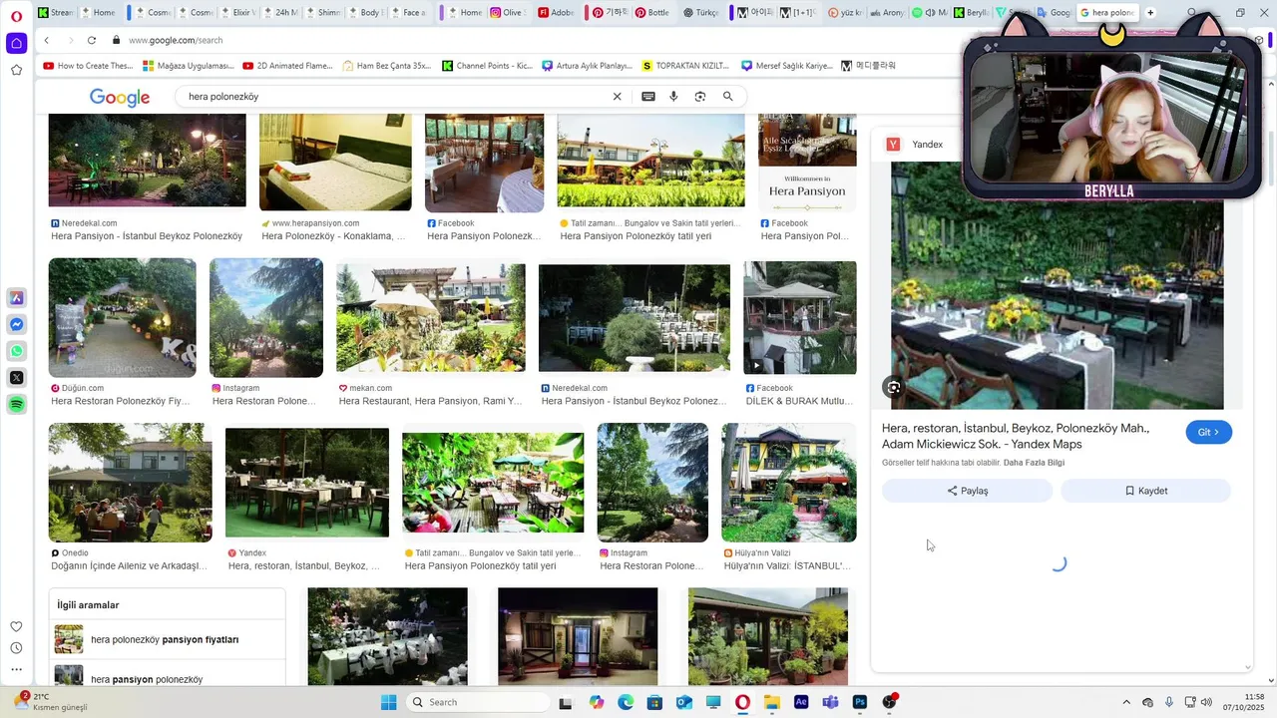Screen dimensions: 1277x718
Task: Open the heart pinboards icon in the sidebar
Action: click(x=16, y=626)
